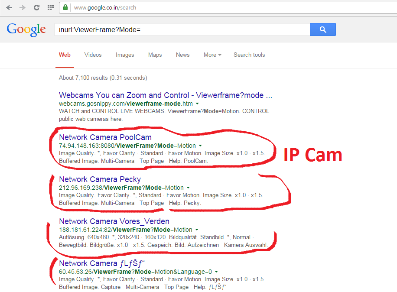Image resolution: width=397 pixels, height=292 pixels.
Task: Expand the More dropdown menu
Action: pos(212,55)
